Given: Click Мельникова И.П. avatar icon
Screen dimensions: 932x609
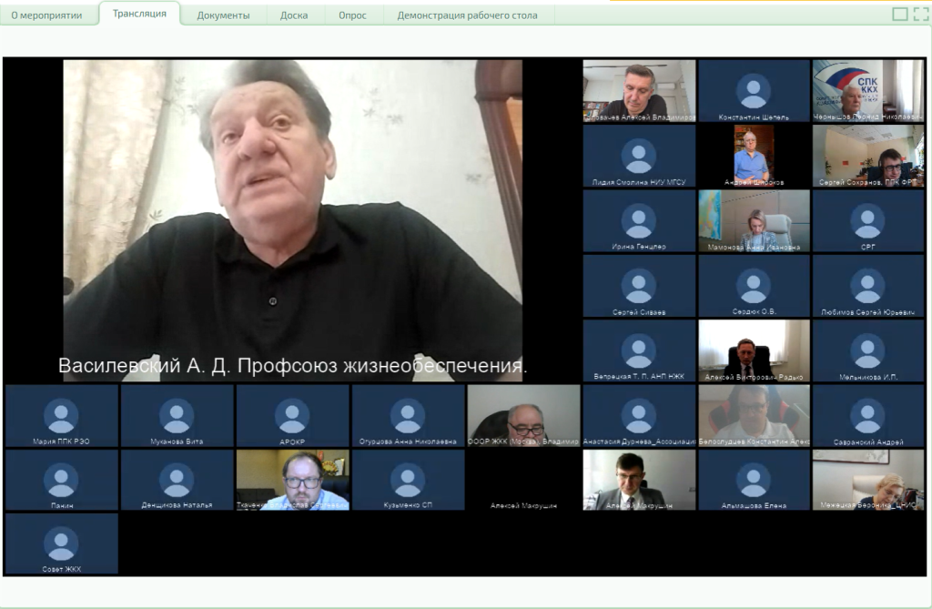Looking at the screenshot, I should coord(867,350).
